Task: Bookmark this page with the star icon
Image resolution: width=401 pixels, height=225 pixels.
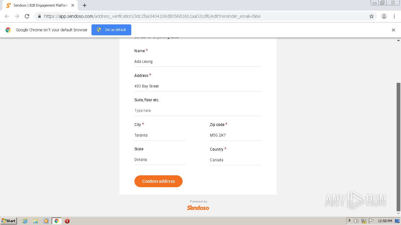Action: click(372, 16)
